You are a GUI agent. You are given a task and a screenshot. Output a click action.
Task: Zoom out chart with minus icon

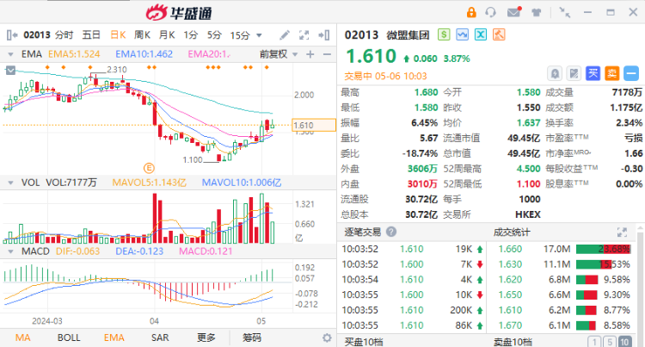pos(327,54)
